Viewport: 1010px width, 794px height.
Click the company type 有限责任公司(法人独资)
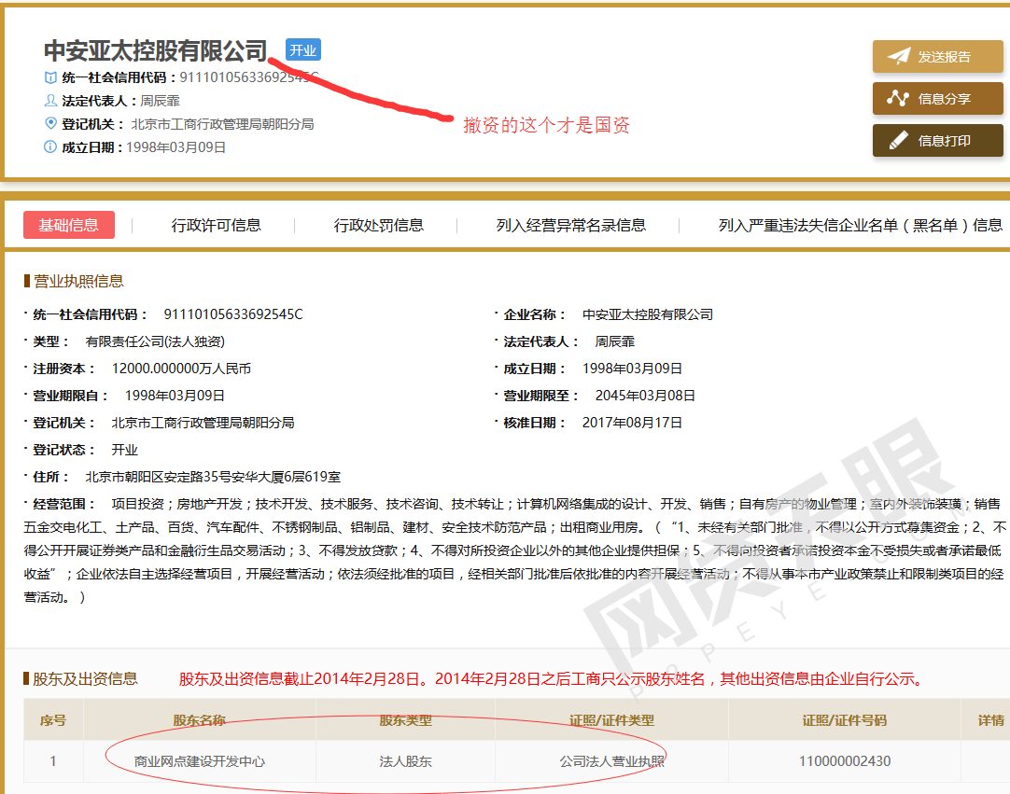tap(155, 341)
